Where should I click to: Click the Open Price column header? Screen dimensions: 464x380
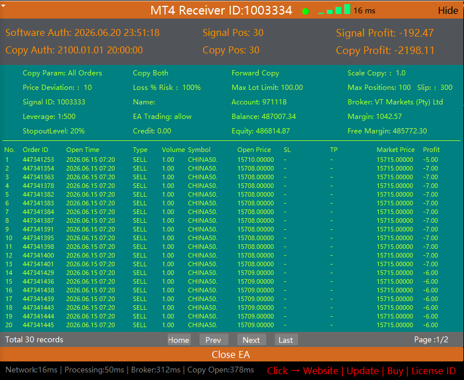(254, 150)
